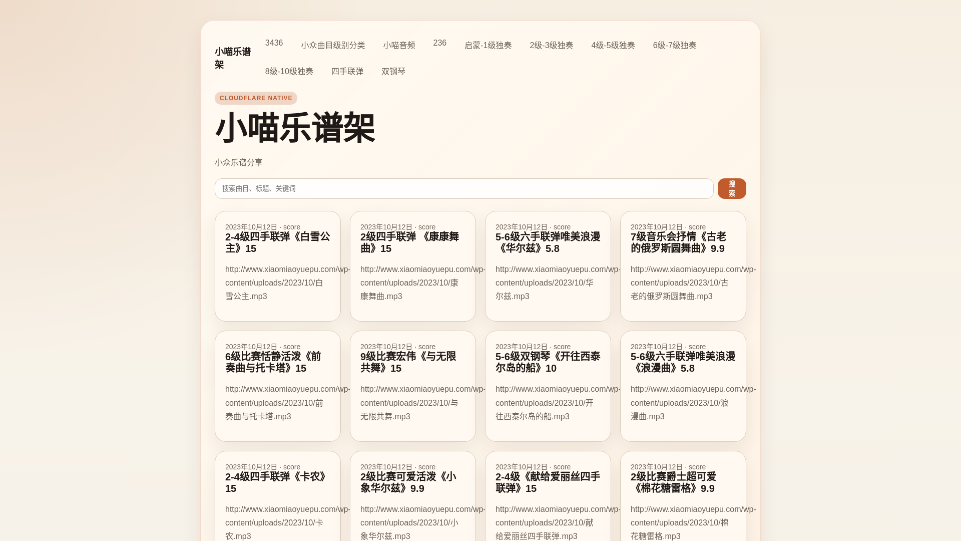Screen dimensions: 961x541
Task: Click the date line above 白雪公主 title
Action: point(263,227)
